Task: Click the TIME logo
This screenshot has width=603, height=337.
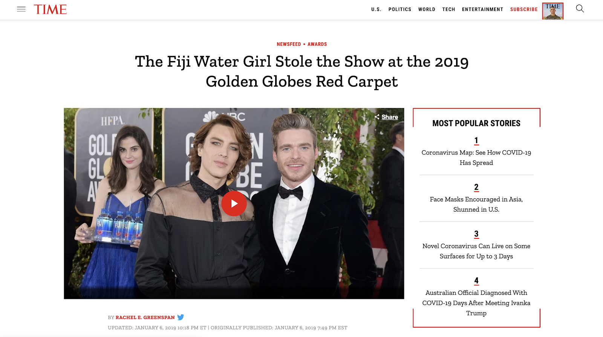Action: [50, 9]
